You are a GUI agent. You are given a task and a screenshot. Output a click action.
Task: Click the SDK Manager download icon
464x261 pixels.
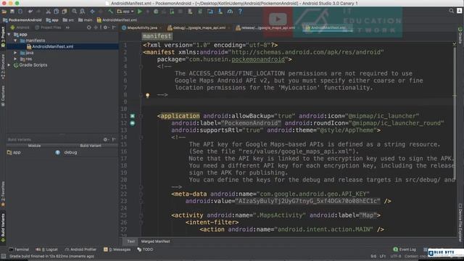220,12
